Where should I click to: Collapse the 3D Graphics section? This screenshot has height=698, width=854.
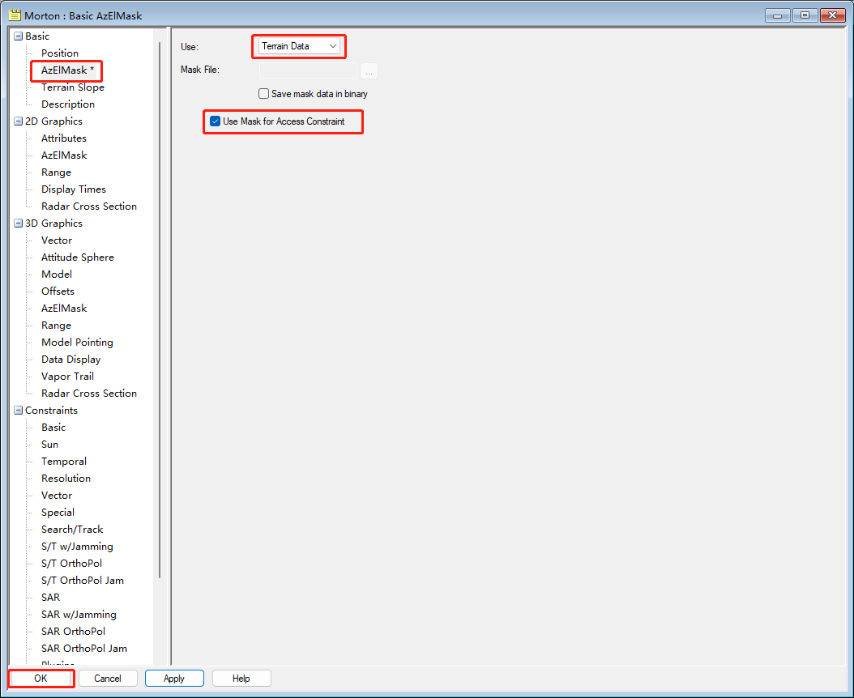coord(17,223)
